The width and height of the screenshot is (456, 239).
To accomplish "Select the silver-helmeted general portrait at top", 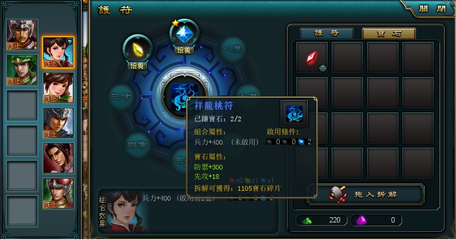I will point(22,35).
